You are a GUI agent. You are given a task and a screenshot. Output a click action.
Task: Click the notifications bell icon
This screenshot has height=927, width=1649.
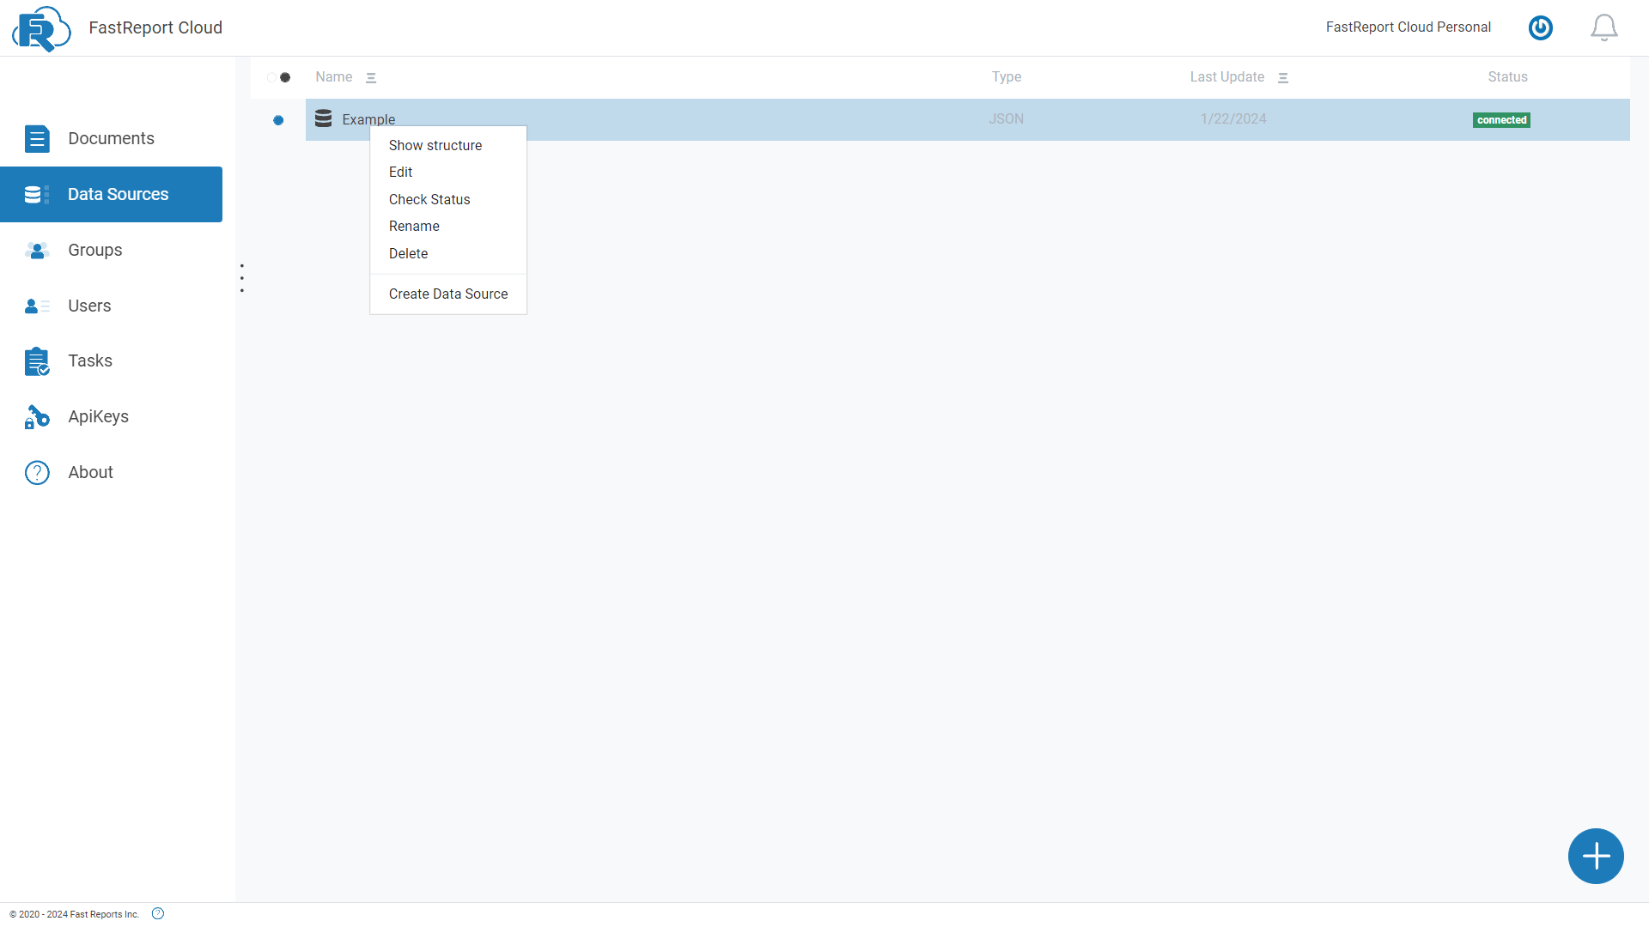[1604, 27]
